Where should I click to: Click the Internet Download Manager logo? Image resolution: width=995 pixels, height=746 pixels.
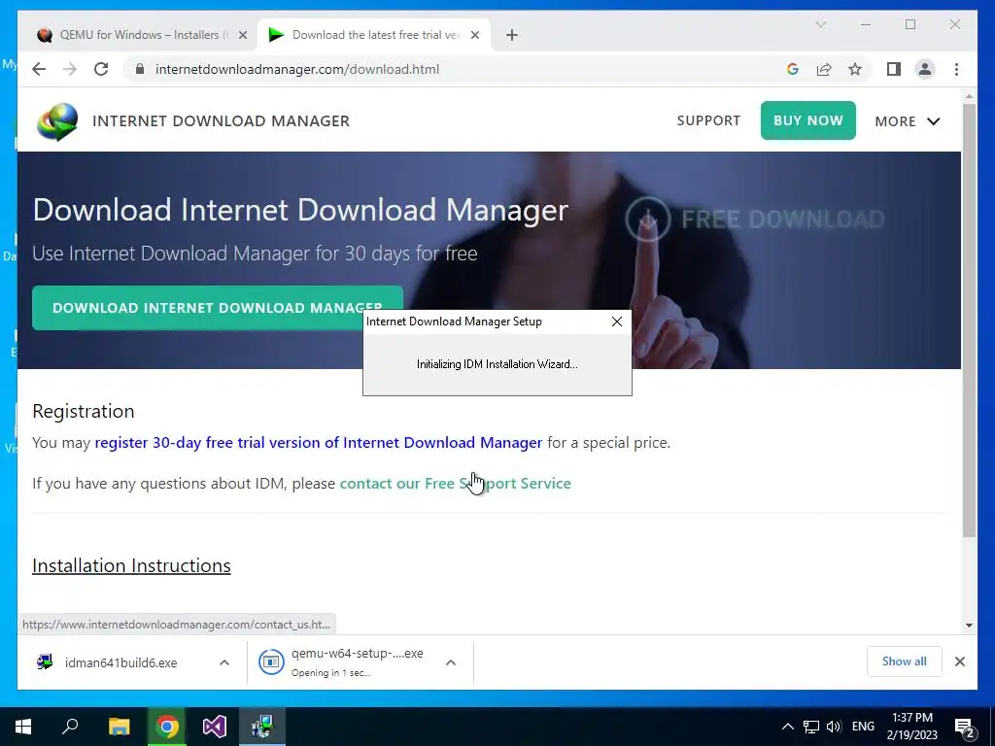click(x=57, y=121)
